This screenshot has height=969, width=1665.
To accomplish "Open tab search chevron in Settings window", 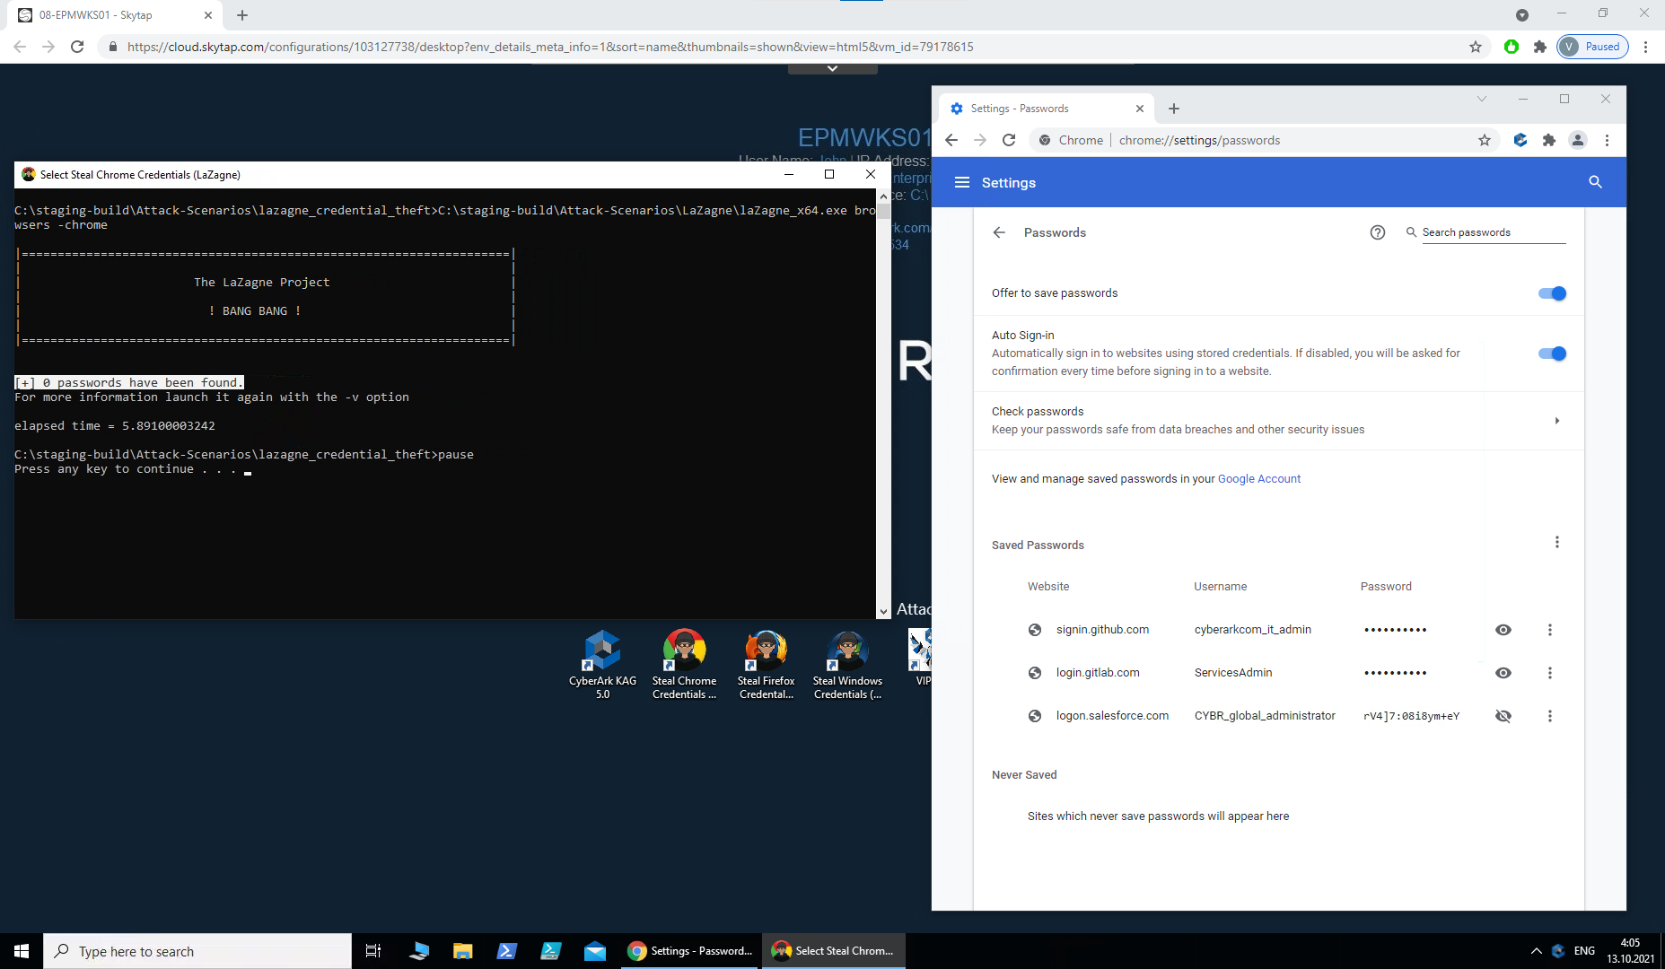I will tap(1482, 99).
